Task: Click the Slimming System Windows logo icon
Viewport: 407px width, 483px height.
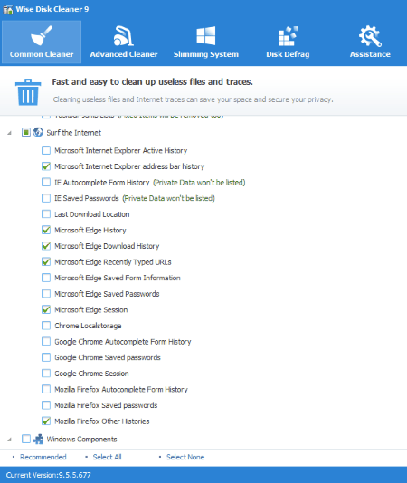Action: pyautogui.click(x=206, y=36)
